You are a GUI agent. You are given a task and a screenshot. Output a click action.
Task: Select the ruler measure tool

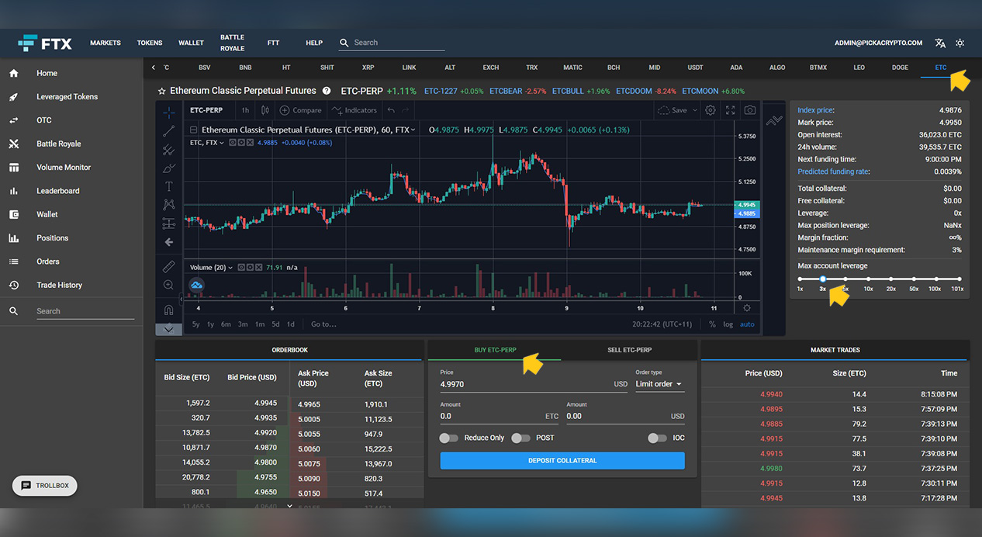click(168, 266)
